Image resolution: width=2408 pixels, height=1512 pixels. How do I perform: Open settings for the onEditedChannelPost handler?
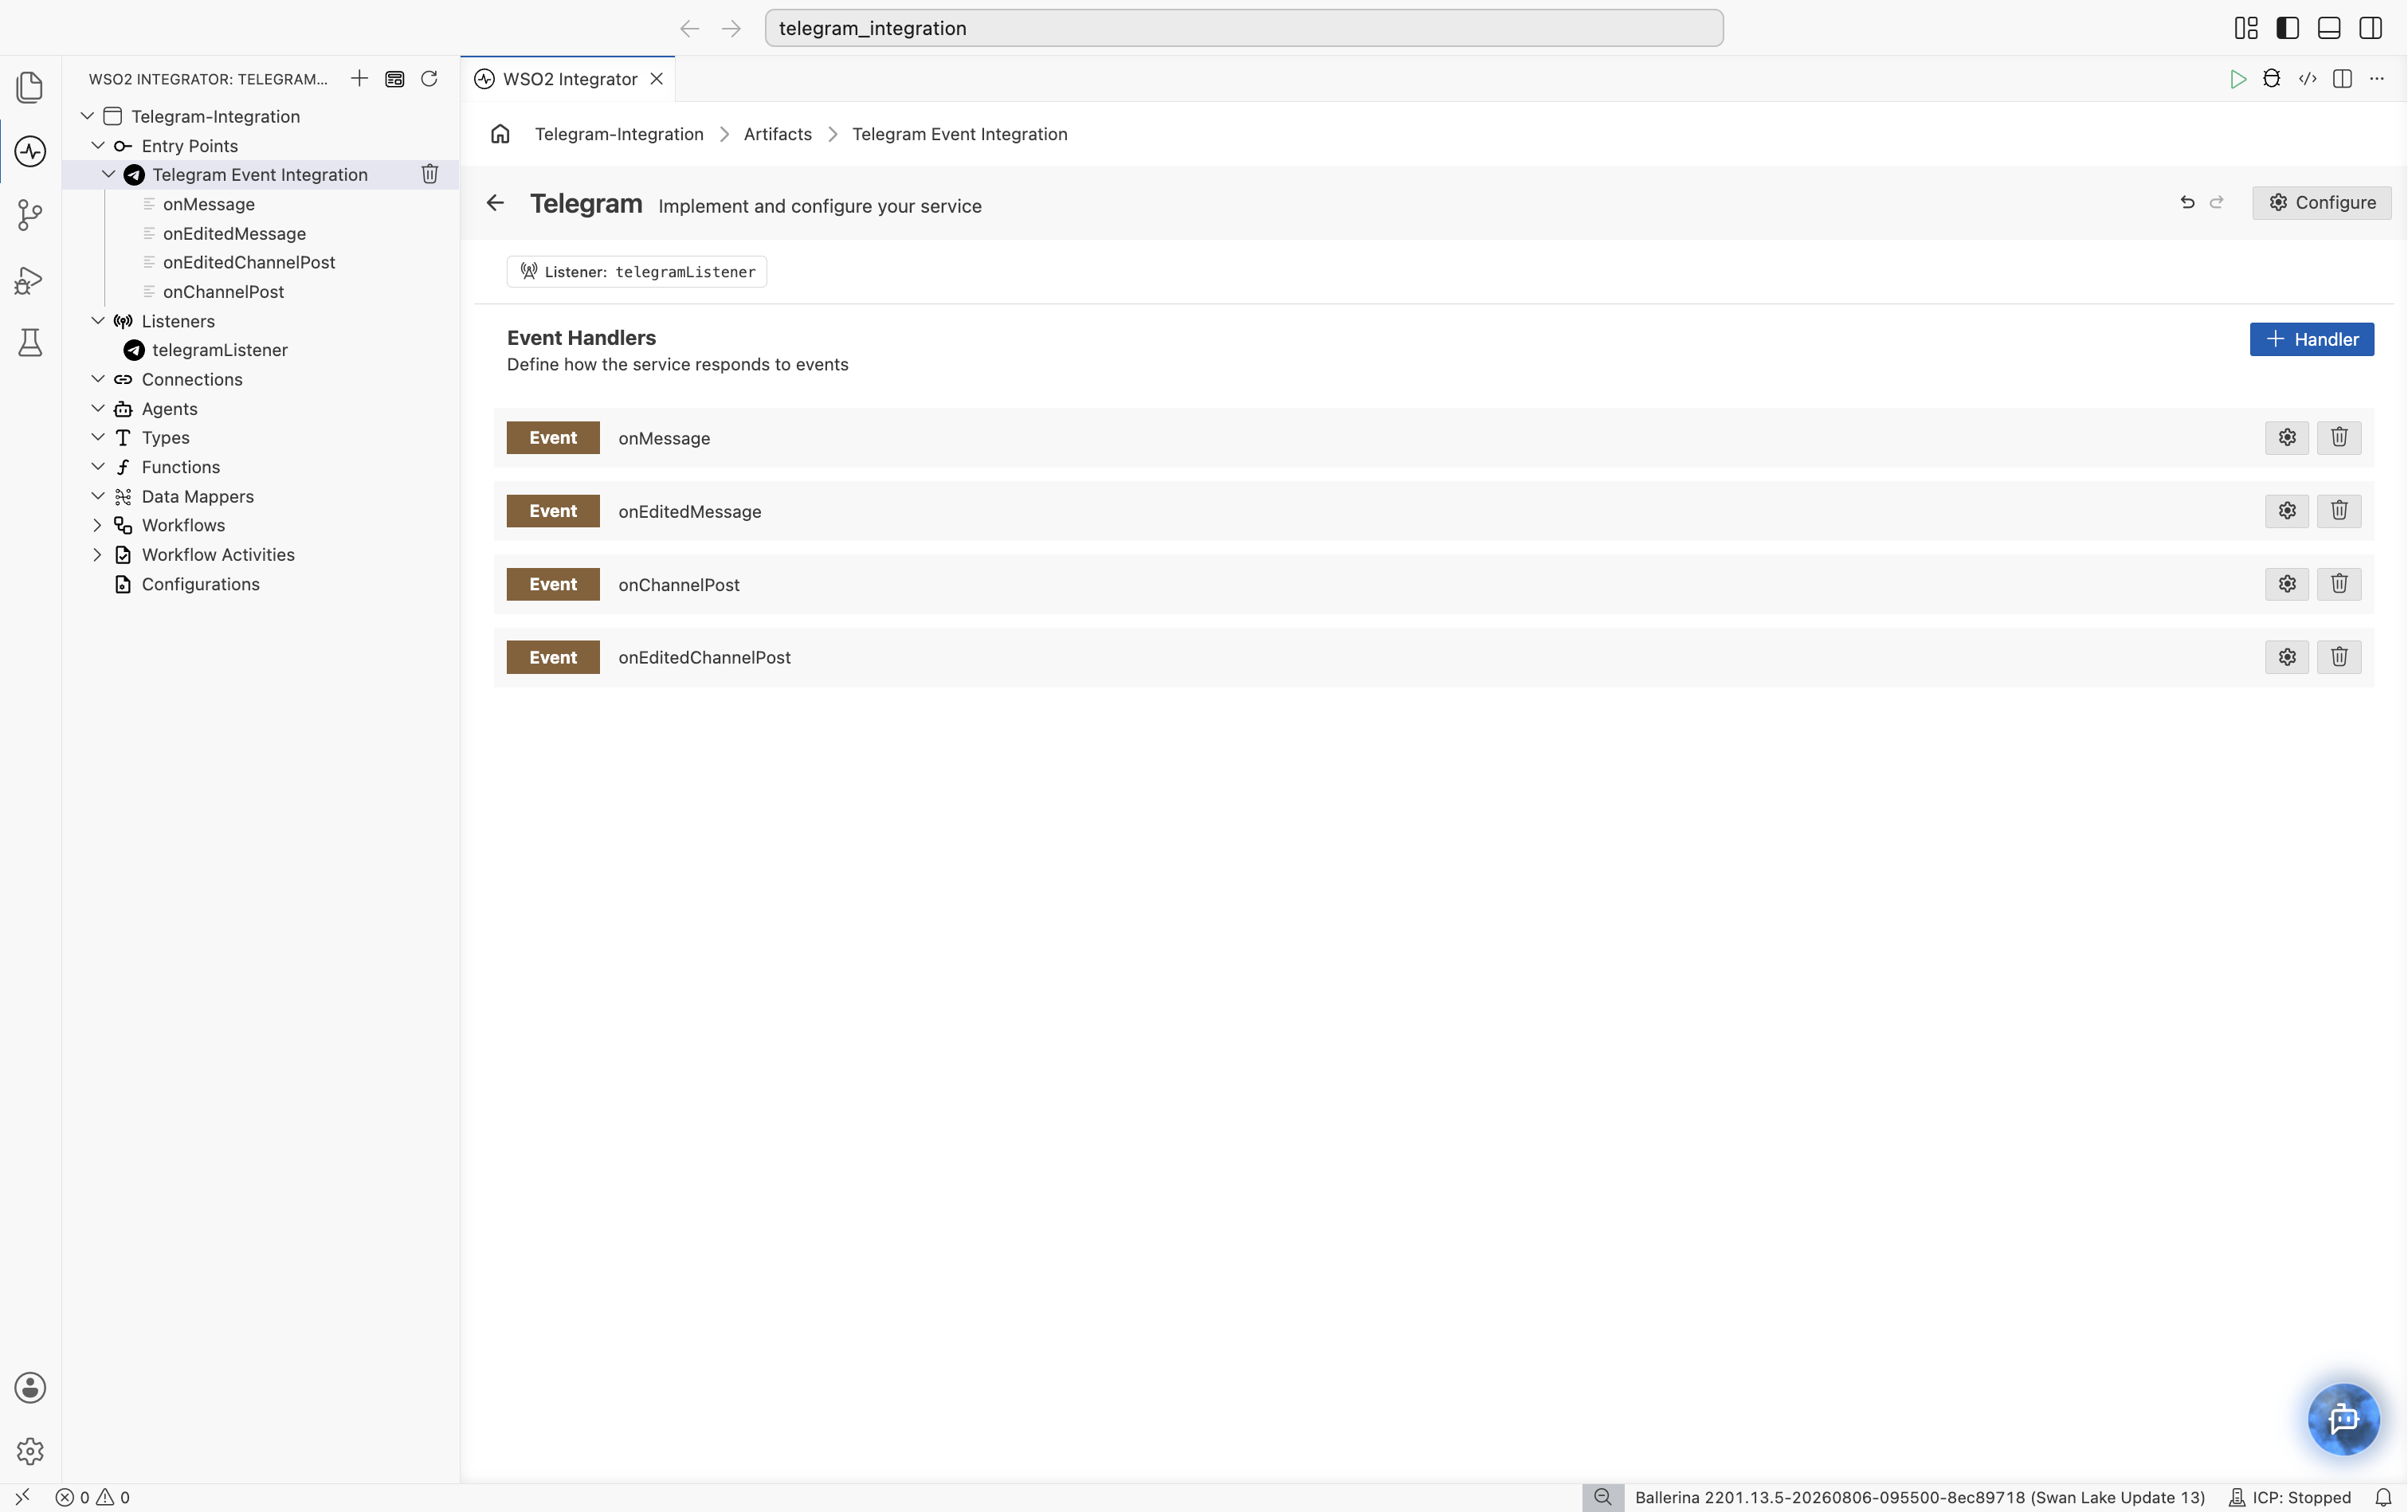click(x=2287, y=657)
